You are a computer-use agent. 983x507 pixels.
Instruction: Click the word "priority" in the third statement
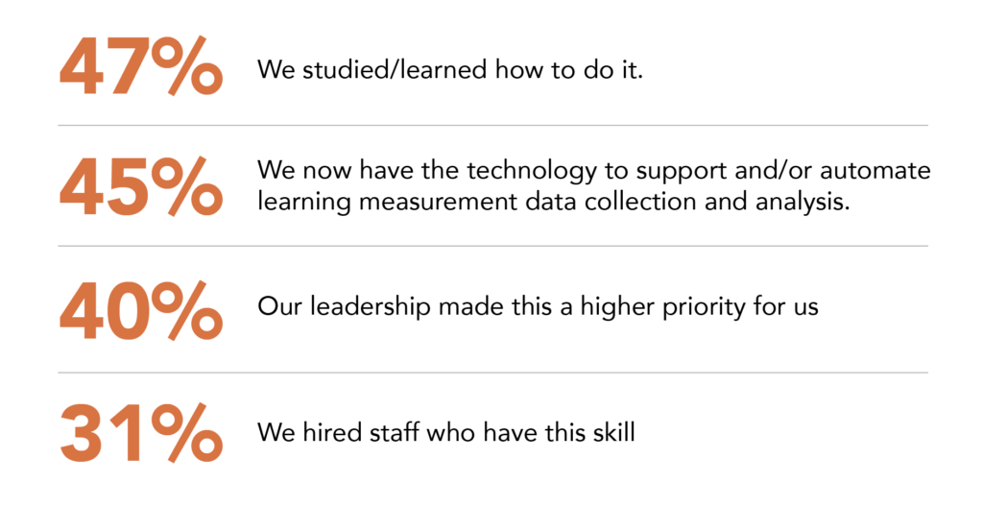tap(703, 309)
